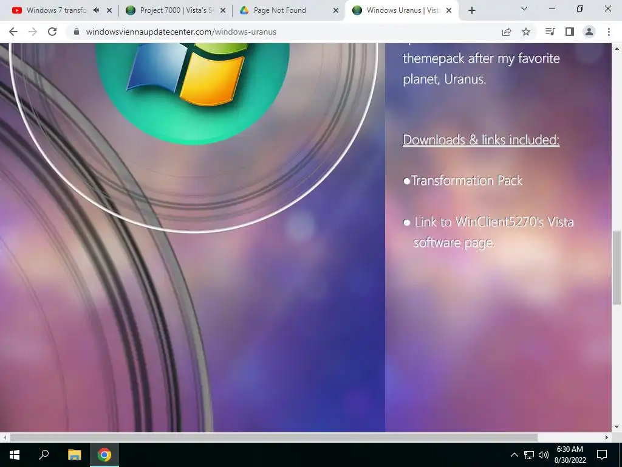Open taskbar search
Image resolution: width=622 pixels, height=467 pixels.
pyautogui.click(x=44, y=455)
